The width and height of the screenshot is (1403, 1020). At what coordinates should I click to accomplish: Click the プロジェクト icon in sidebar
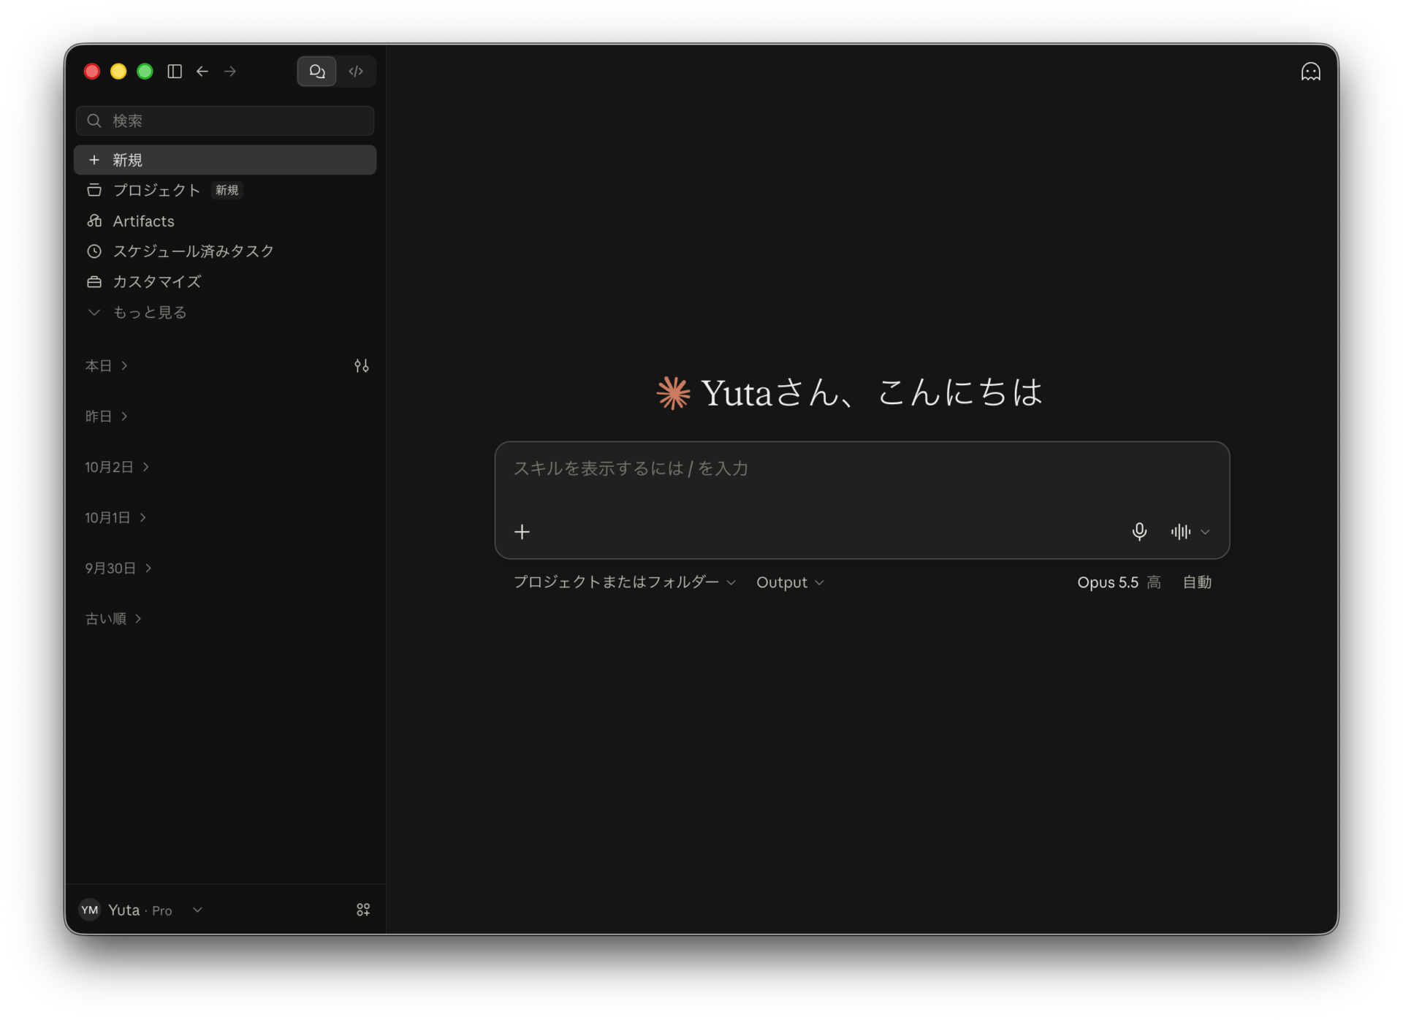coord(94,190)
